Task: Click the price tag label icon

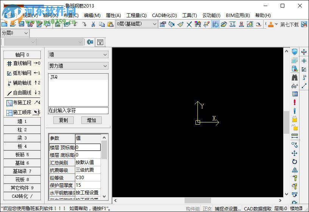Action: coord(172,24)
